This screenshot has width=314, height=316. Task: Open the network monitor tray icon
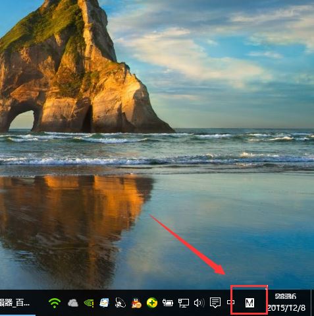[x=184, y=303]
